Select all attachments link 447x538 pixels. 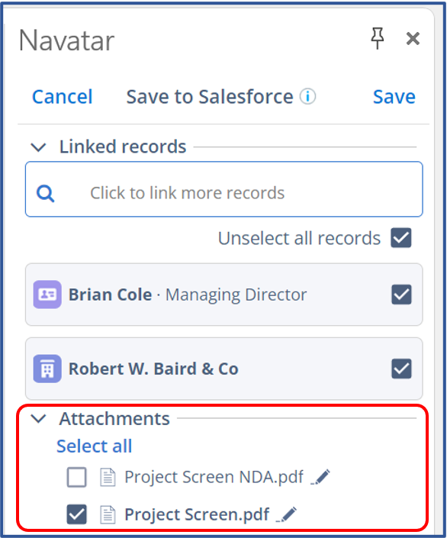[x=95, y=446]
